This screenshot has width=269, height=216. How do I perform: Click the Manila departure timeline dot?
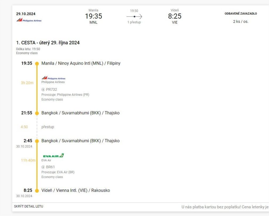click(x=37, y=64)
